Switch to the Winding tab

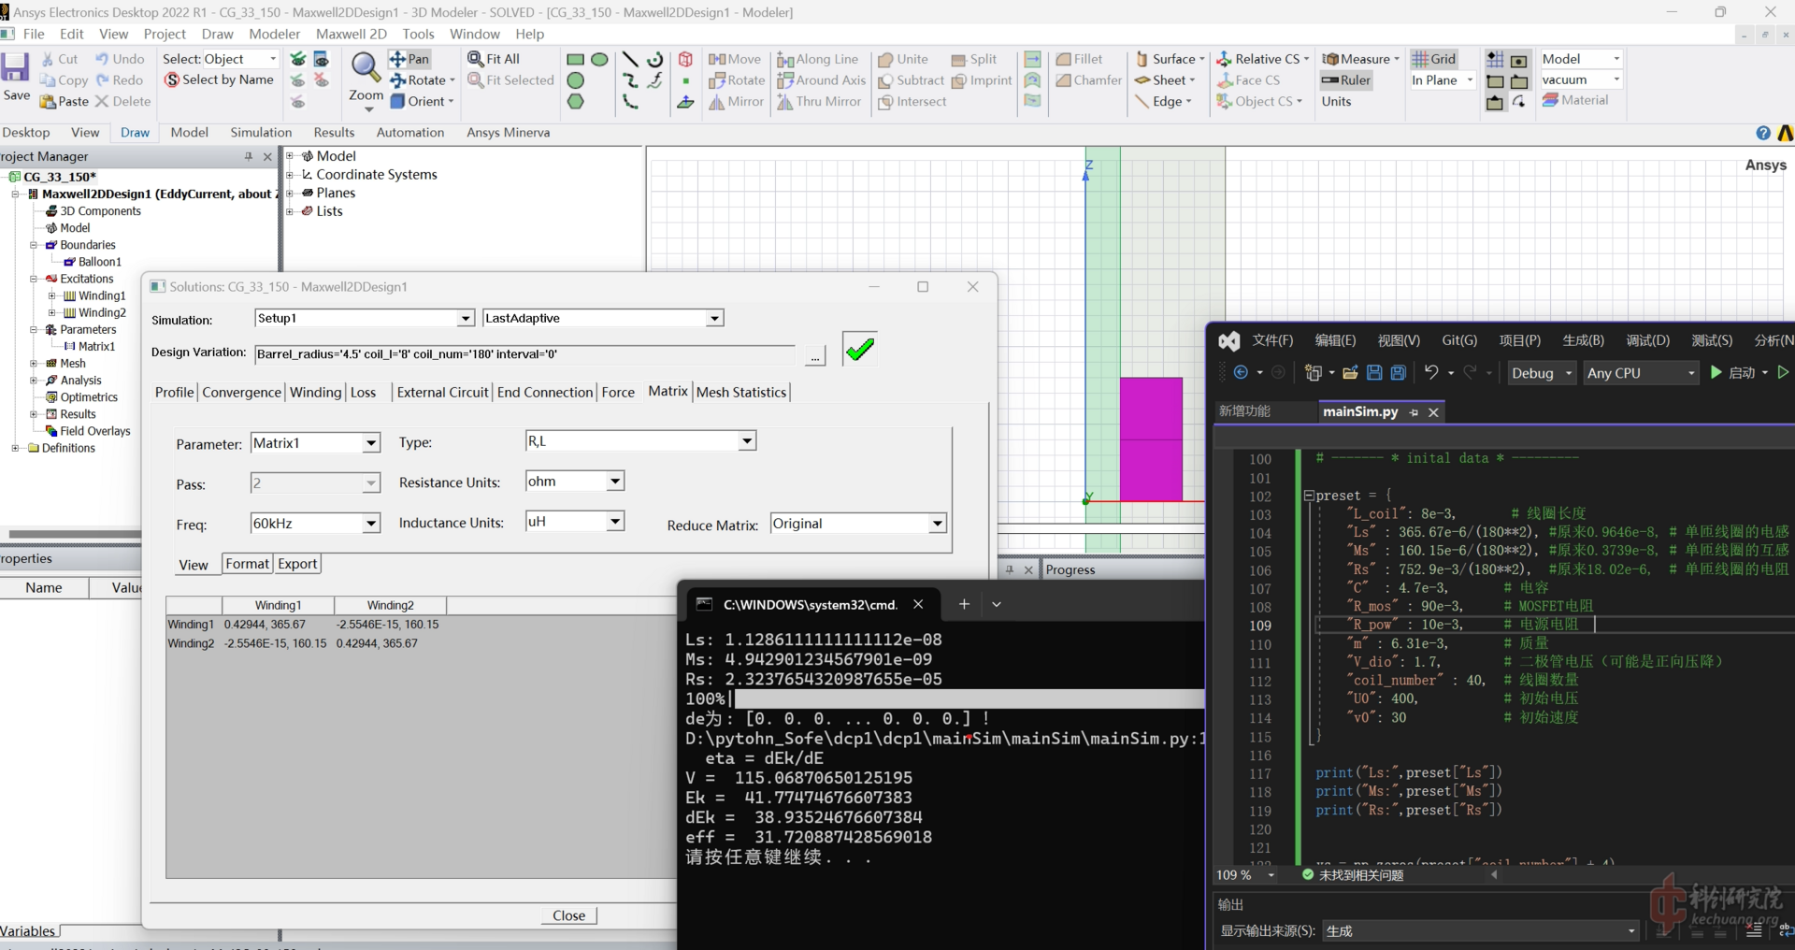tap(315, 393)
